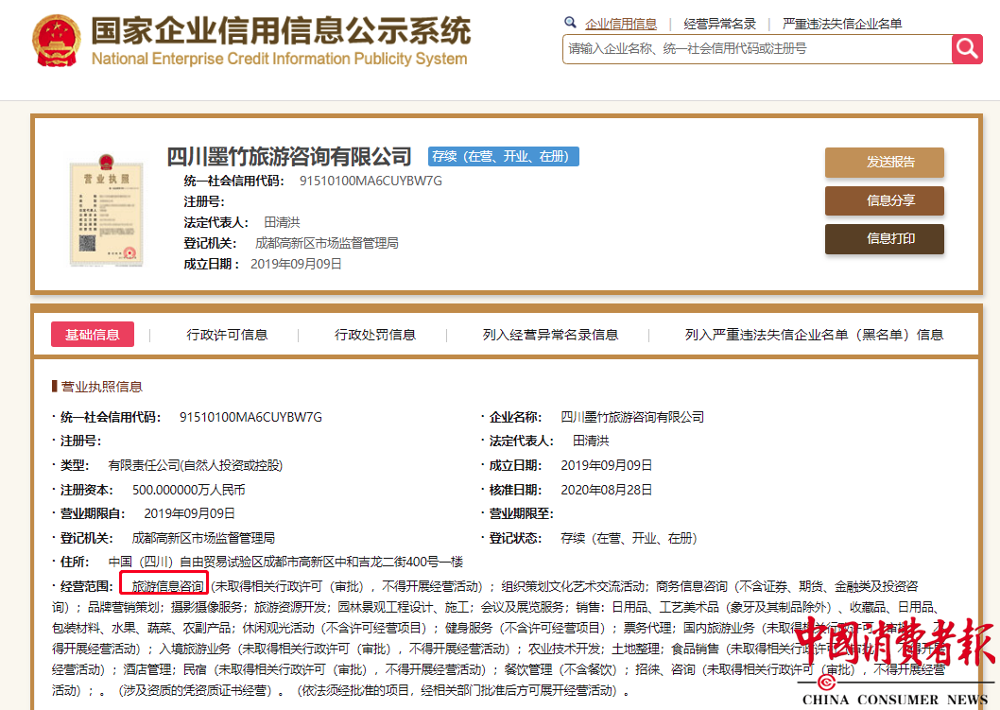Click the red search magnifier button
The height and width of the screenshot is (710, 1000).
click(967, 49)
